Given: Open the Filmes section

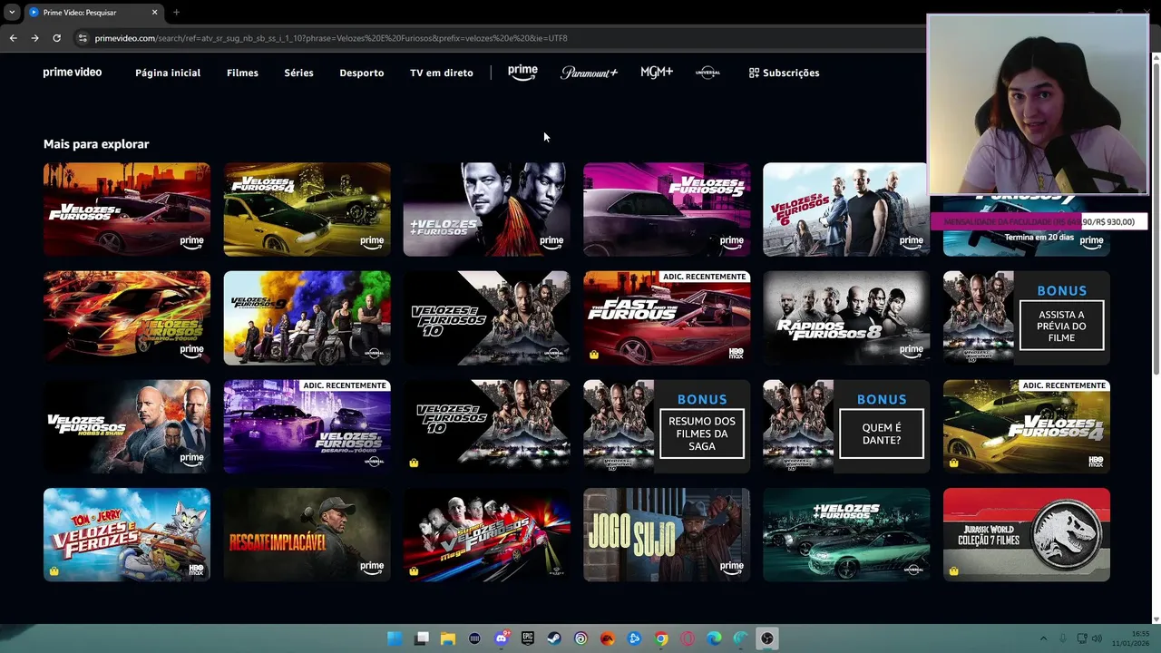Looking at the screenshot, I should tap(242, 73).
